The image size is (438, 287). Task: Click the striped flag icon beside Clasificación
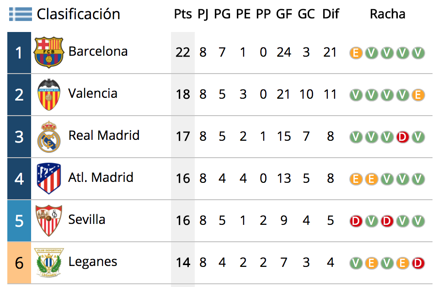[21, 14]
